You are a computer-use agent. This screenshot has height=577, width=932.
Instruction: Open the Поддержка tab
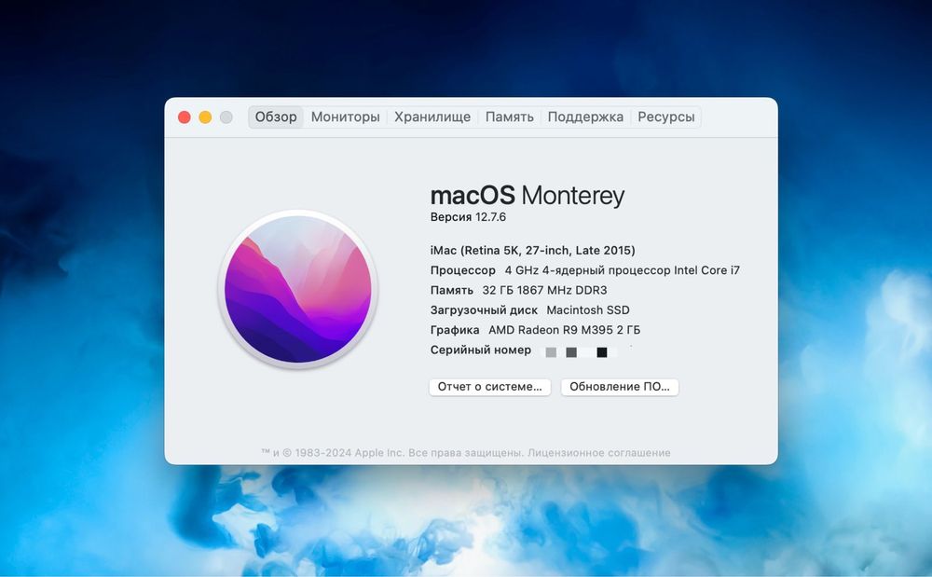585,117
